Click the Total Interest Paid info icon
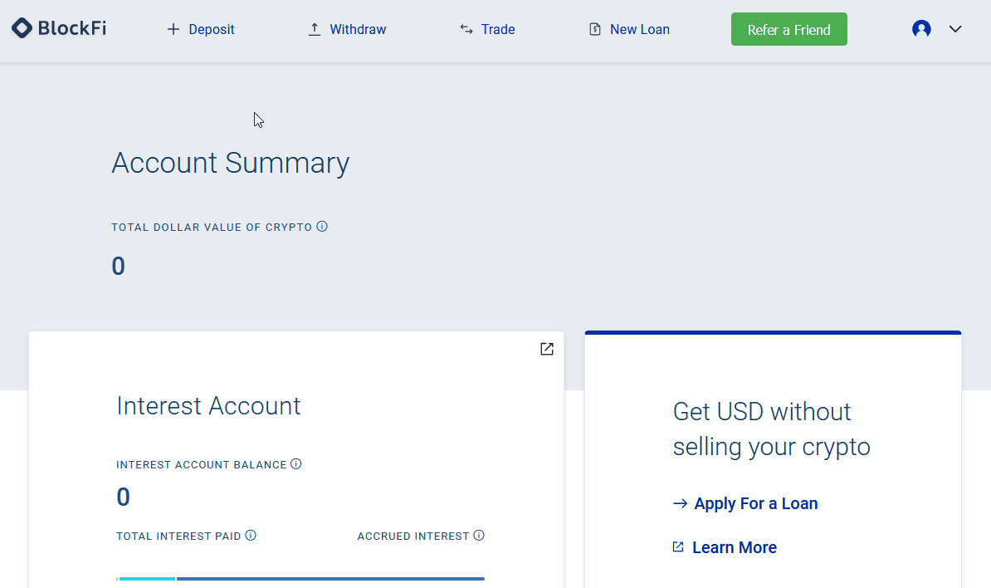Viewport: 991px width, 588px height. [x=251, y=536]
